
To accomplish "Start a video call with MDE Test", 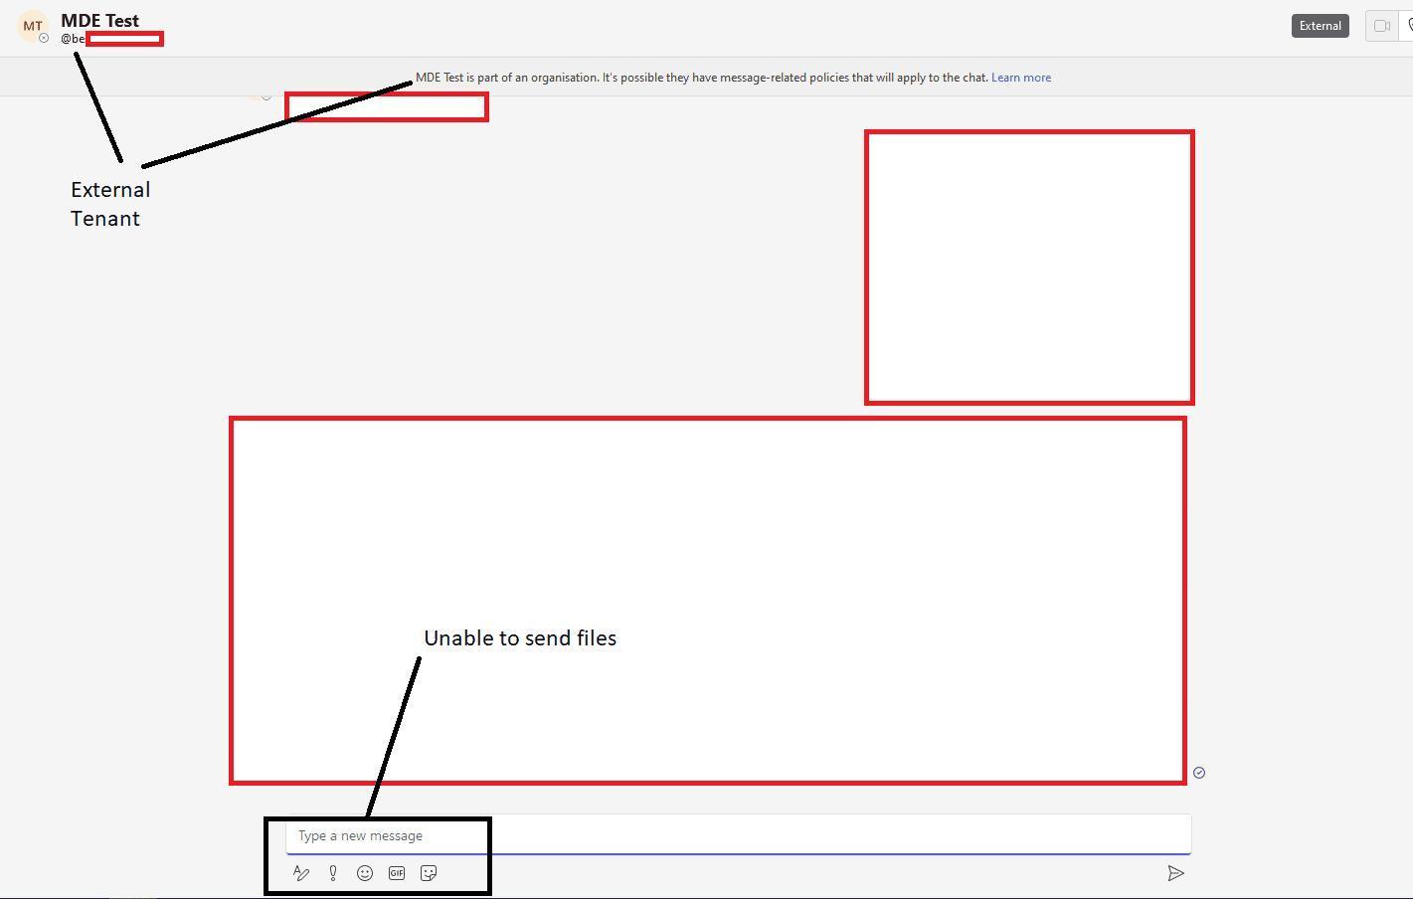I will coord(1381,26).
